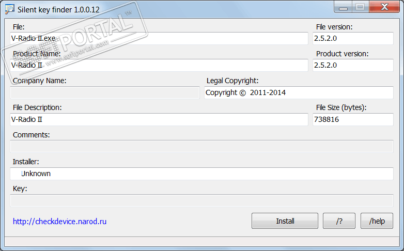Click the empty Comments field
The height and width of the screenshot is (251, 404).
tap(202, 146)
